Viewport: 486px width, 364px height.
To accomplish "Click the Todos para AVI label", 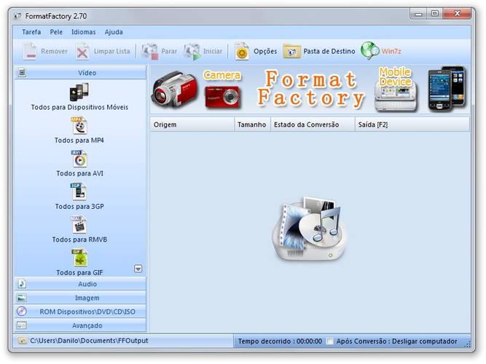I will (x=79, y=173).
